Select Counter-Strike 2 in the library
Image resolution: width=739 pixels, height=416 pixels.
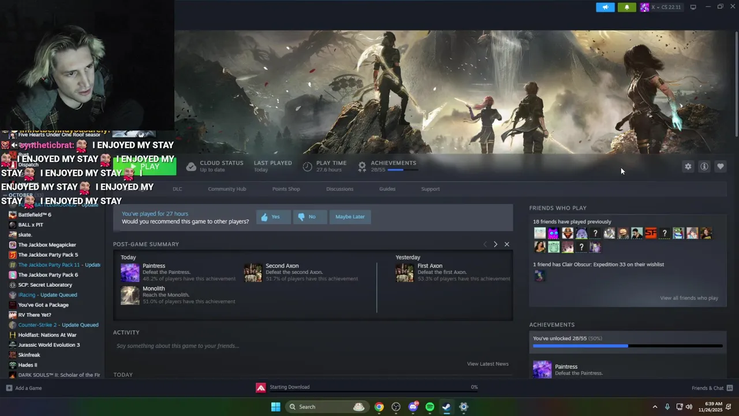[58, 325]
